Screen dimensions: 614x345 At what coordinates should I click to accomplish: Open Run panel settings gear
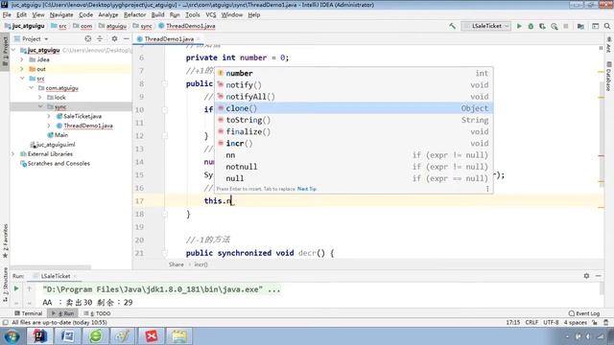click(x=586, y=276)
